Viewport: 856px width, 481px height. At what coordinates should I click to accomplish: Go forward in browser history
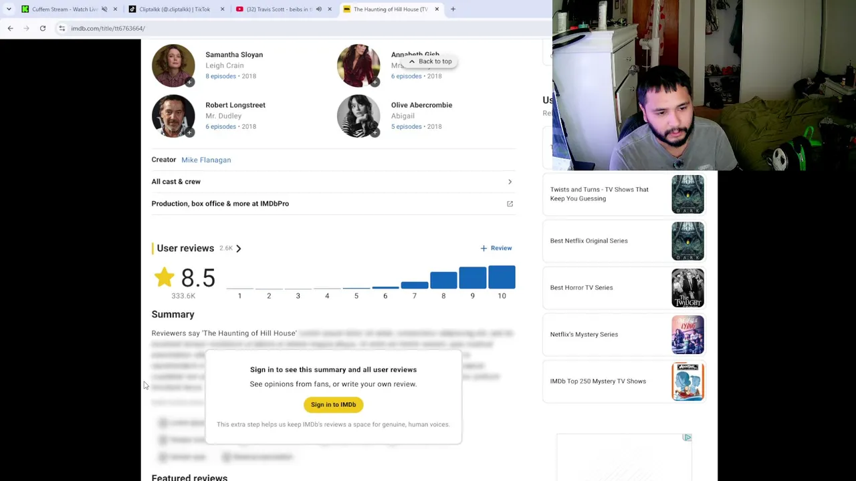click(x=27, y=28)
